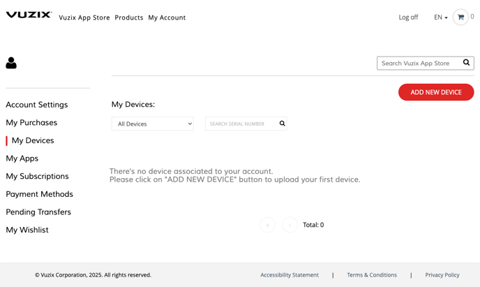Open My Subscriptions in sidebar
Viewport: 480px width, 287px height.
[x=38, y=177]
